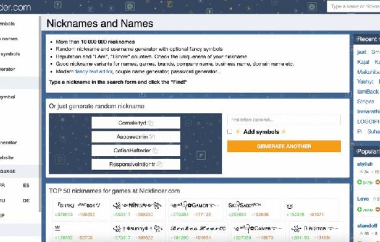
Task: Click the green plus icon under stylish
Action: tap(359, 181)
